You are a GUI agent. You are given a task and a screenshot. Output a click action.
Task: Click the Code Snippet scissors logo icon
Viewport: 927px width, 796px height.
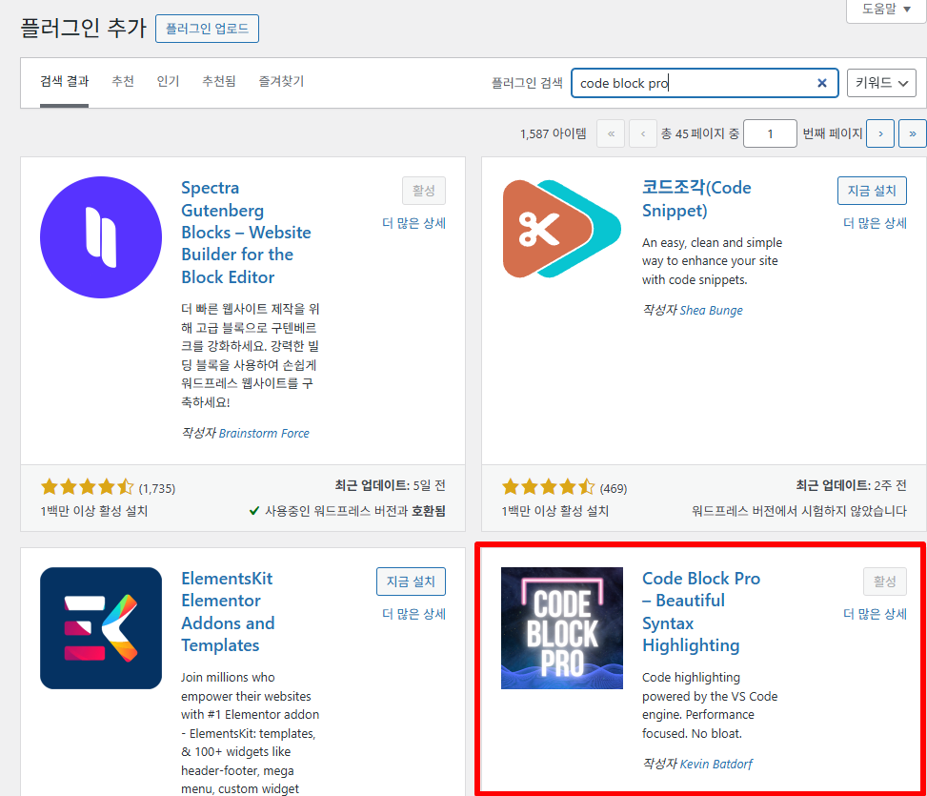point(562,229)
